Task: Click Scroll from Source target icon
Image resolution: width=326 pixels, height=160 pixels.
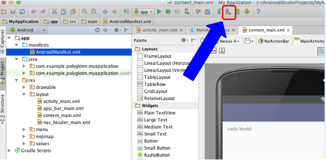Action: coord(97,30)
